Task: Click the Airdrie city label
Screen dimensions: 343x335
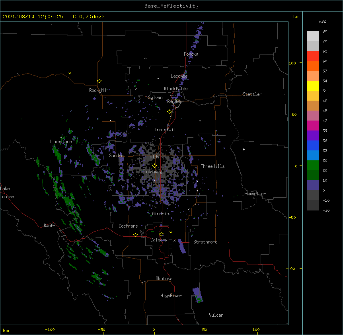Action: pos(161,214)
